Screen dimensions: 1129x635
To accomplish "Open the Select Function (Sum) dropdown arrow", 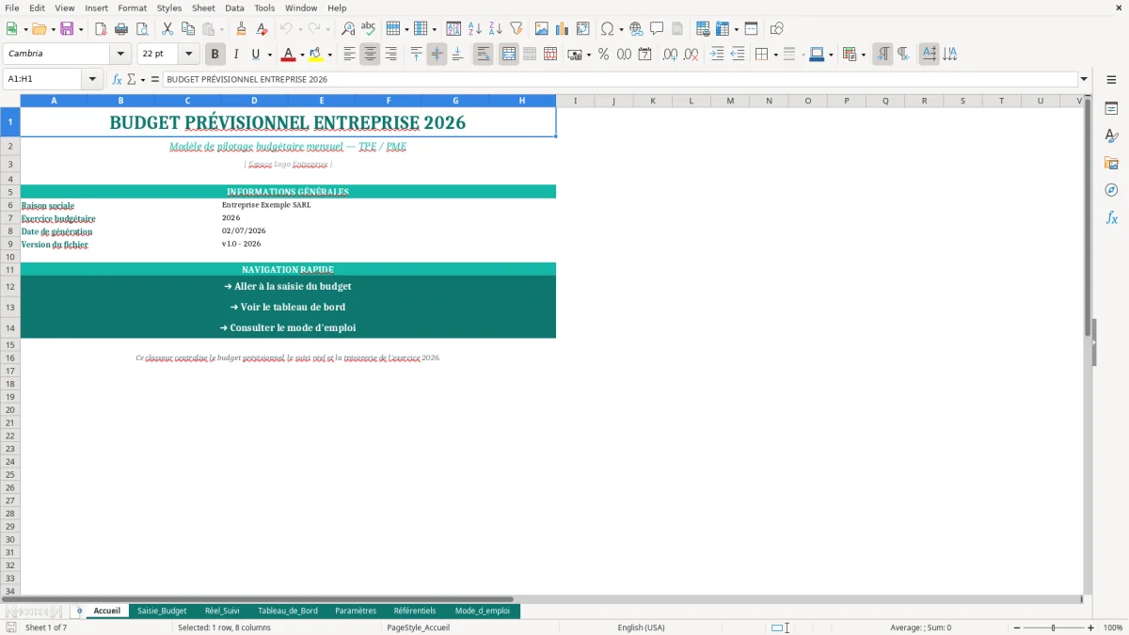I will click(x=143, y=80).
